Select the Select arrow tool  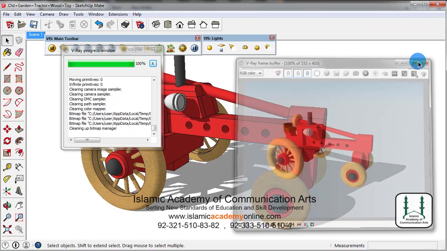[7, 41]
